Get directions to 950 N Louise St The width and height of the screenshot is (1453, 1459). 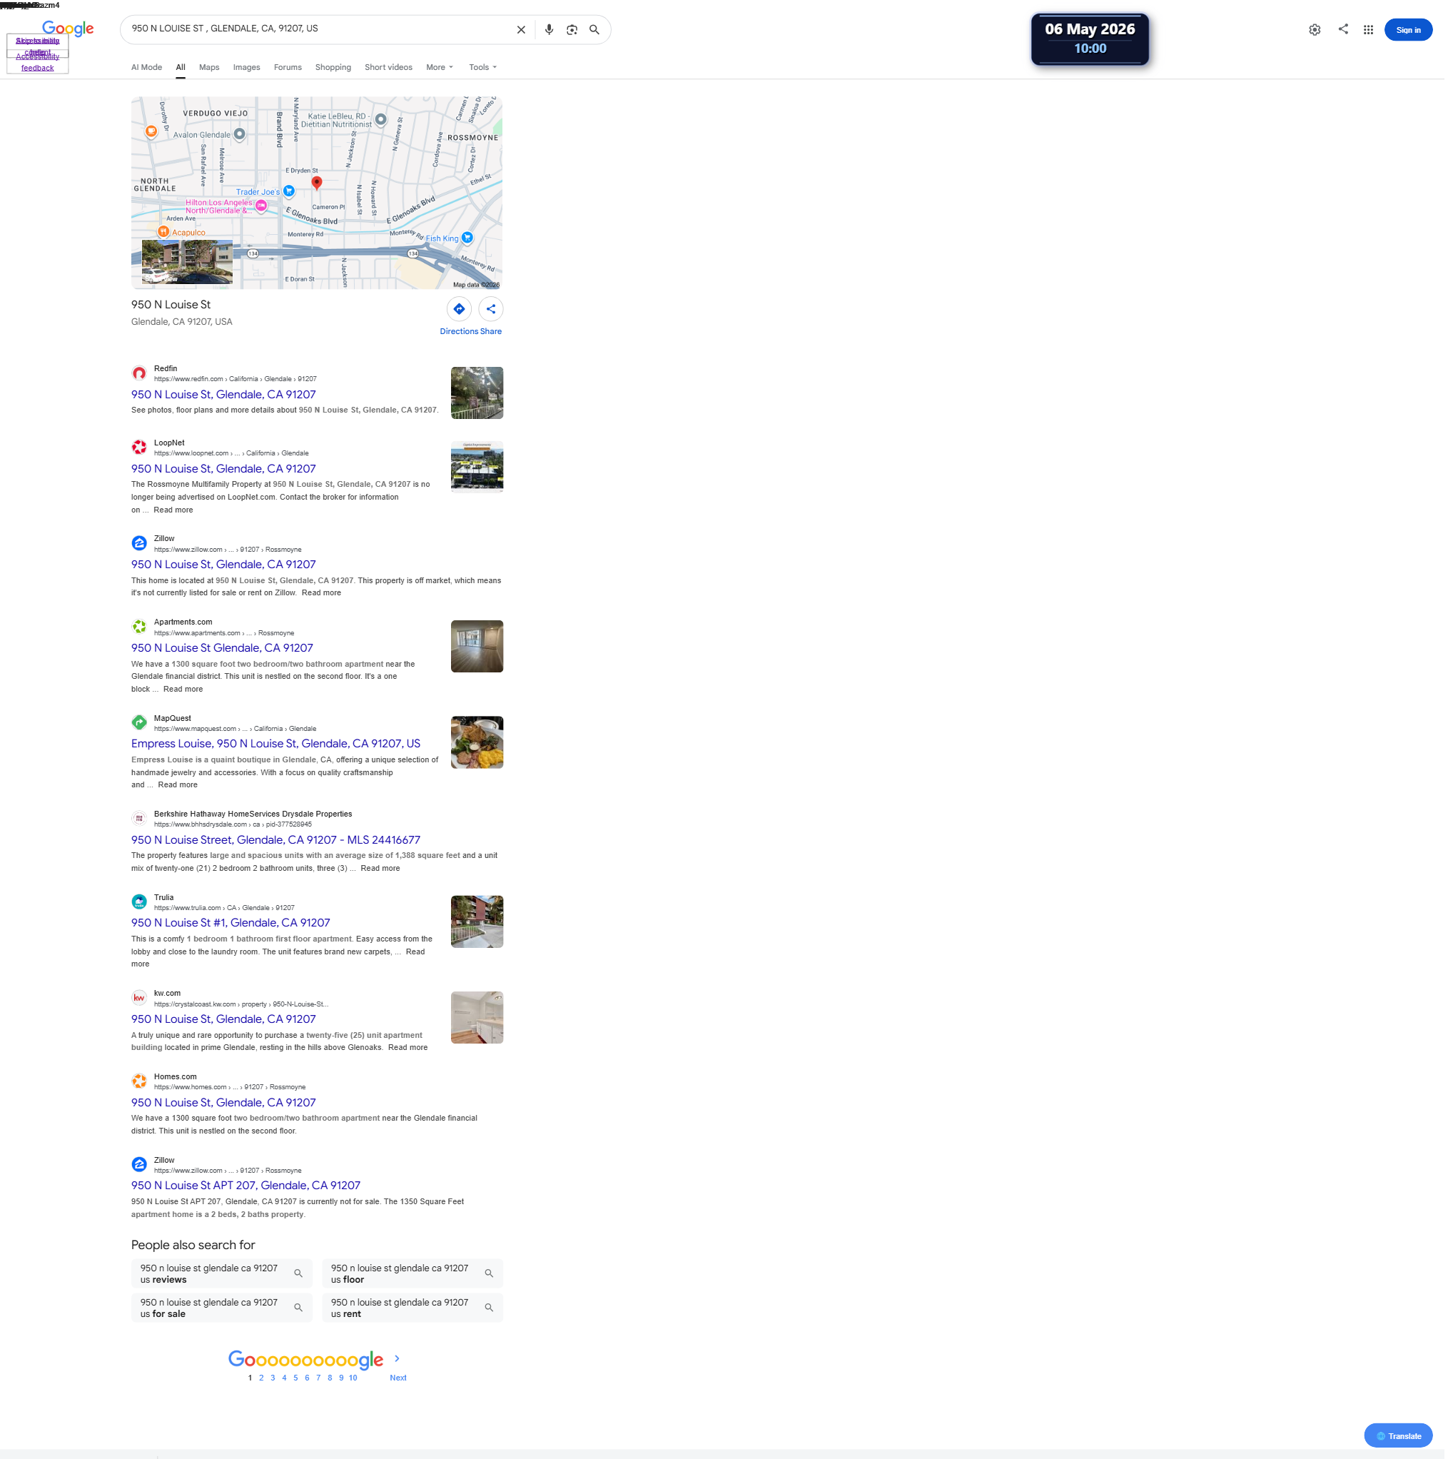(x=459, y=309)
